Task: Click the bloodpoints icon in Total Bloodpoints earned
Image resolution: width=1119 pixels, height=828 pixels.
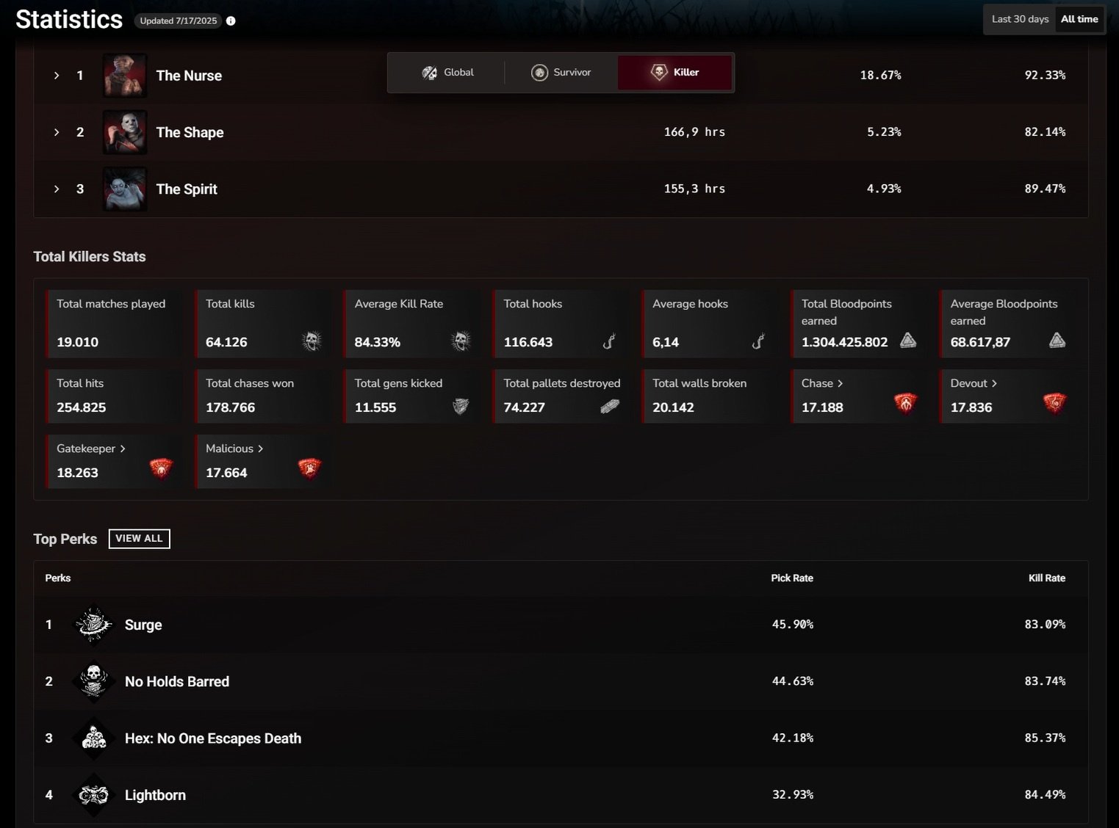Action: coord(908,340)
